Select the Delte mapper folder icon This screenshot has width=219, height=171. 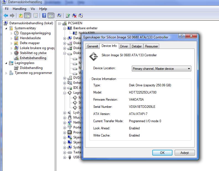(x=16, y=43)
